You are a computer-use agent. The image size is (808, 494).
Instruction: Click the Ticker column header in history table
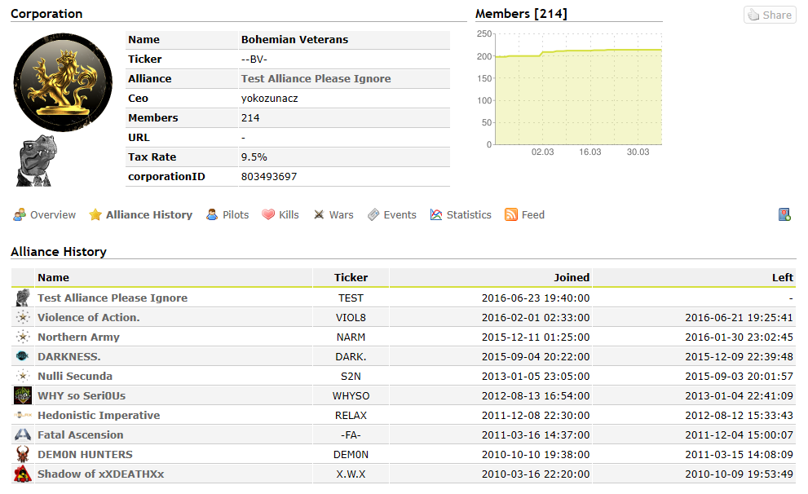(351, 278)
